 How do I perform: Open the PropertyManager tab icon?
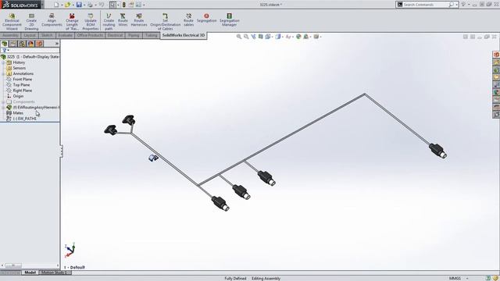(x=13, y=44)
